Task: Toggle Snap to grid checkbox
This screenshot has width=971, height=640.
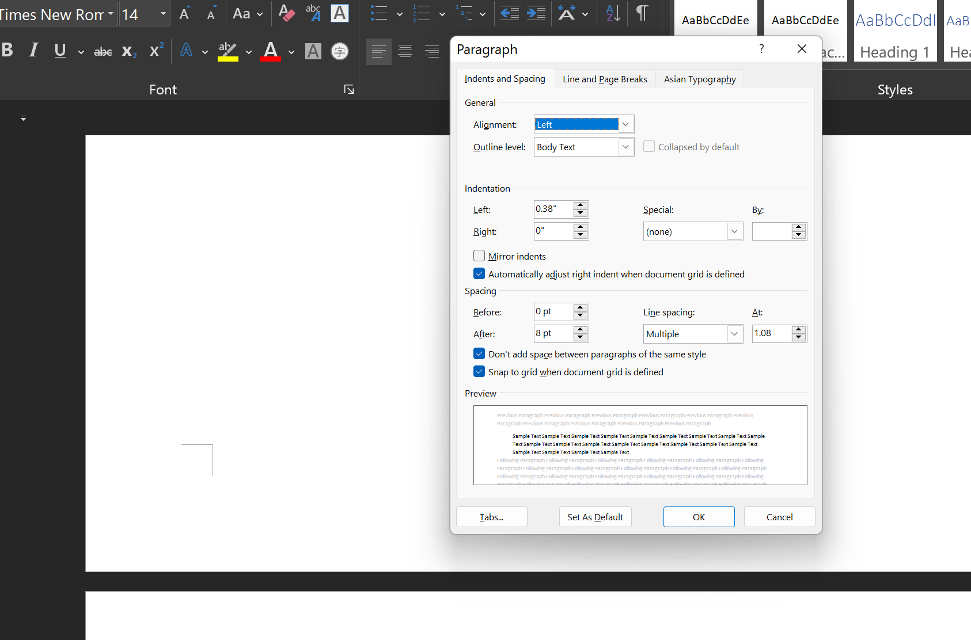Action: [x=479, y=371]
